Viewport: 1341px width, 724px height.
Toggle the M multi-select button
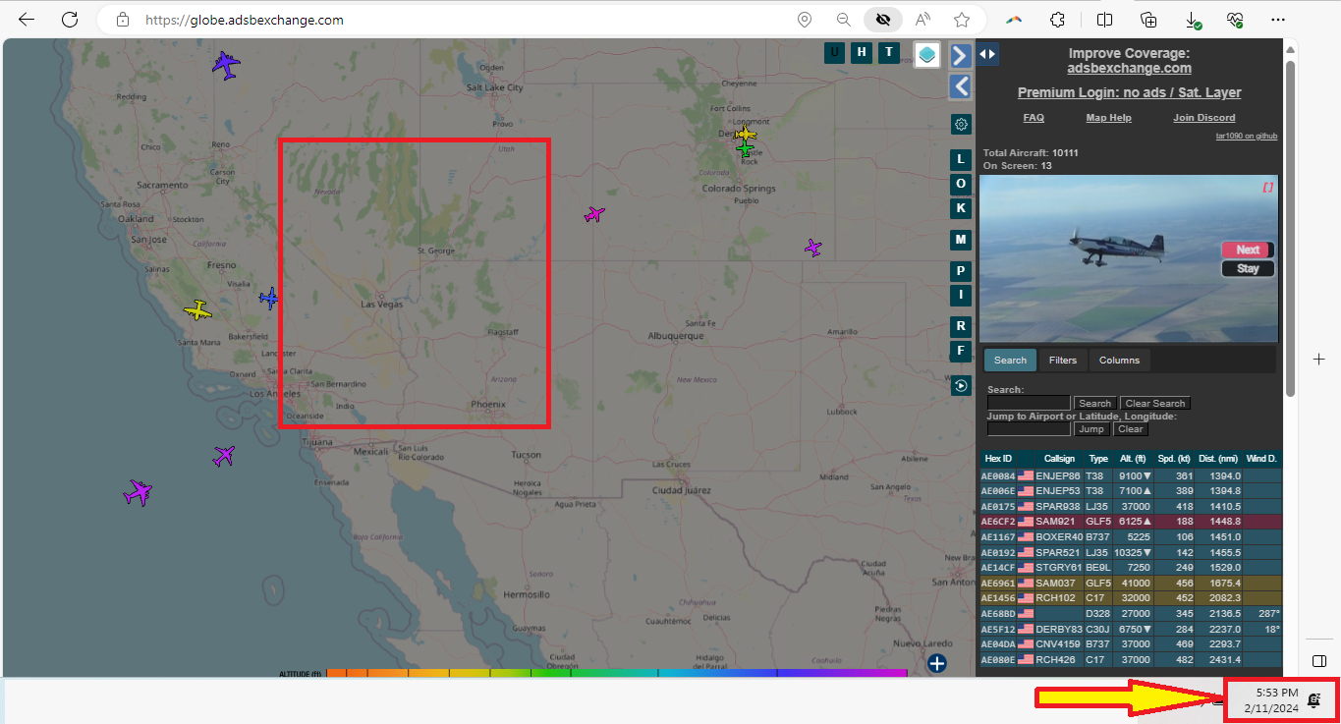[961, 240]
